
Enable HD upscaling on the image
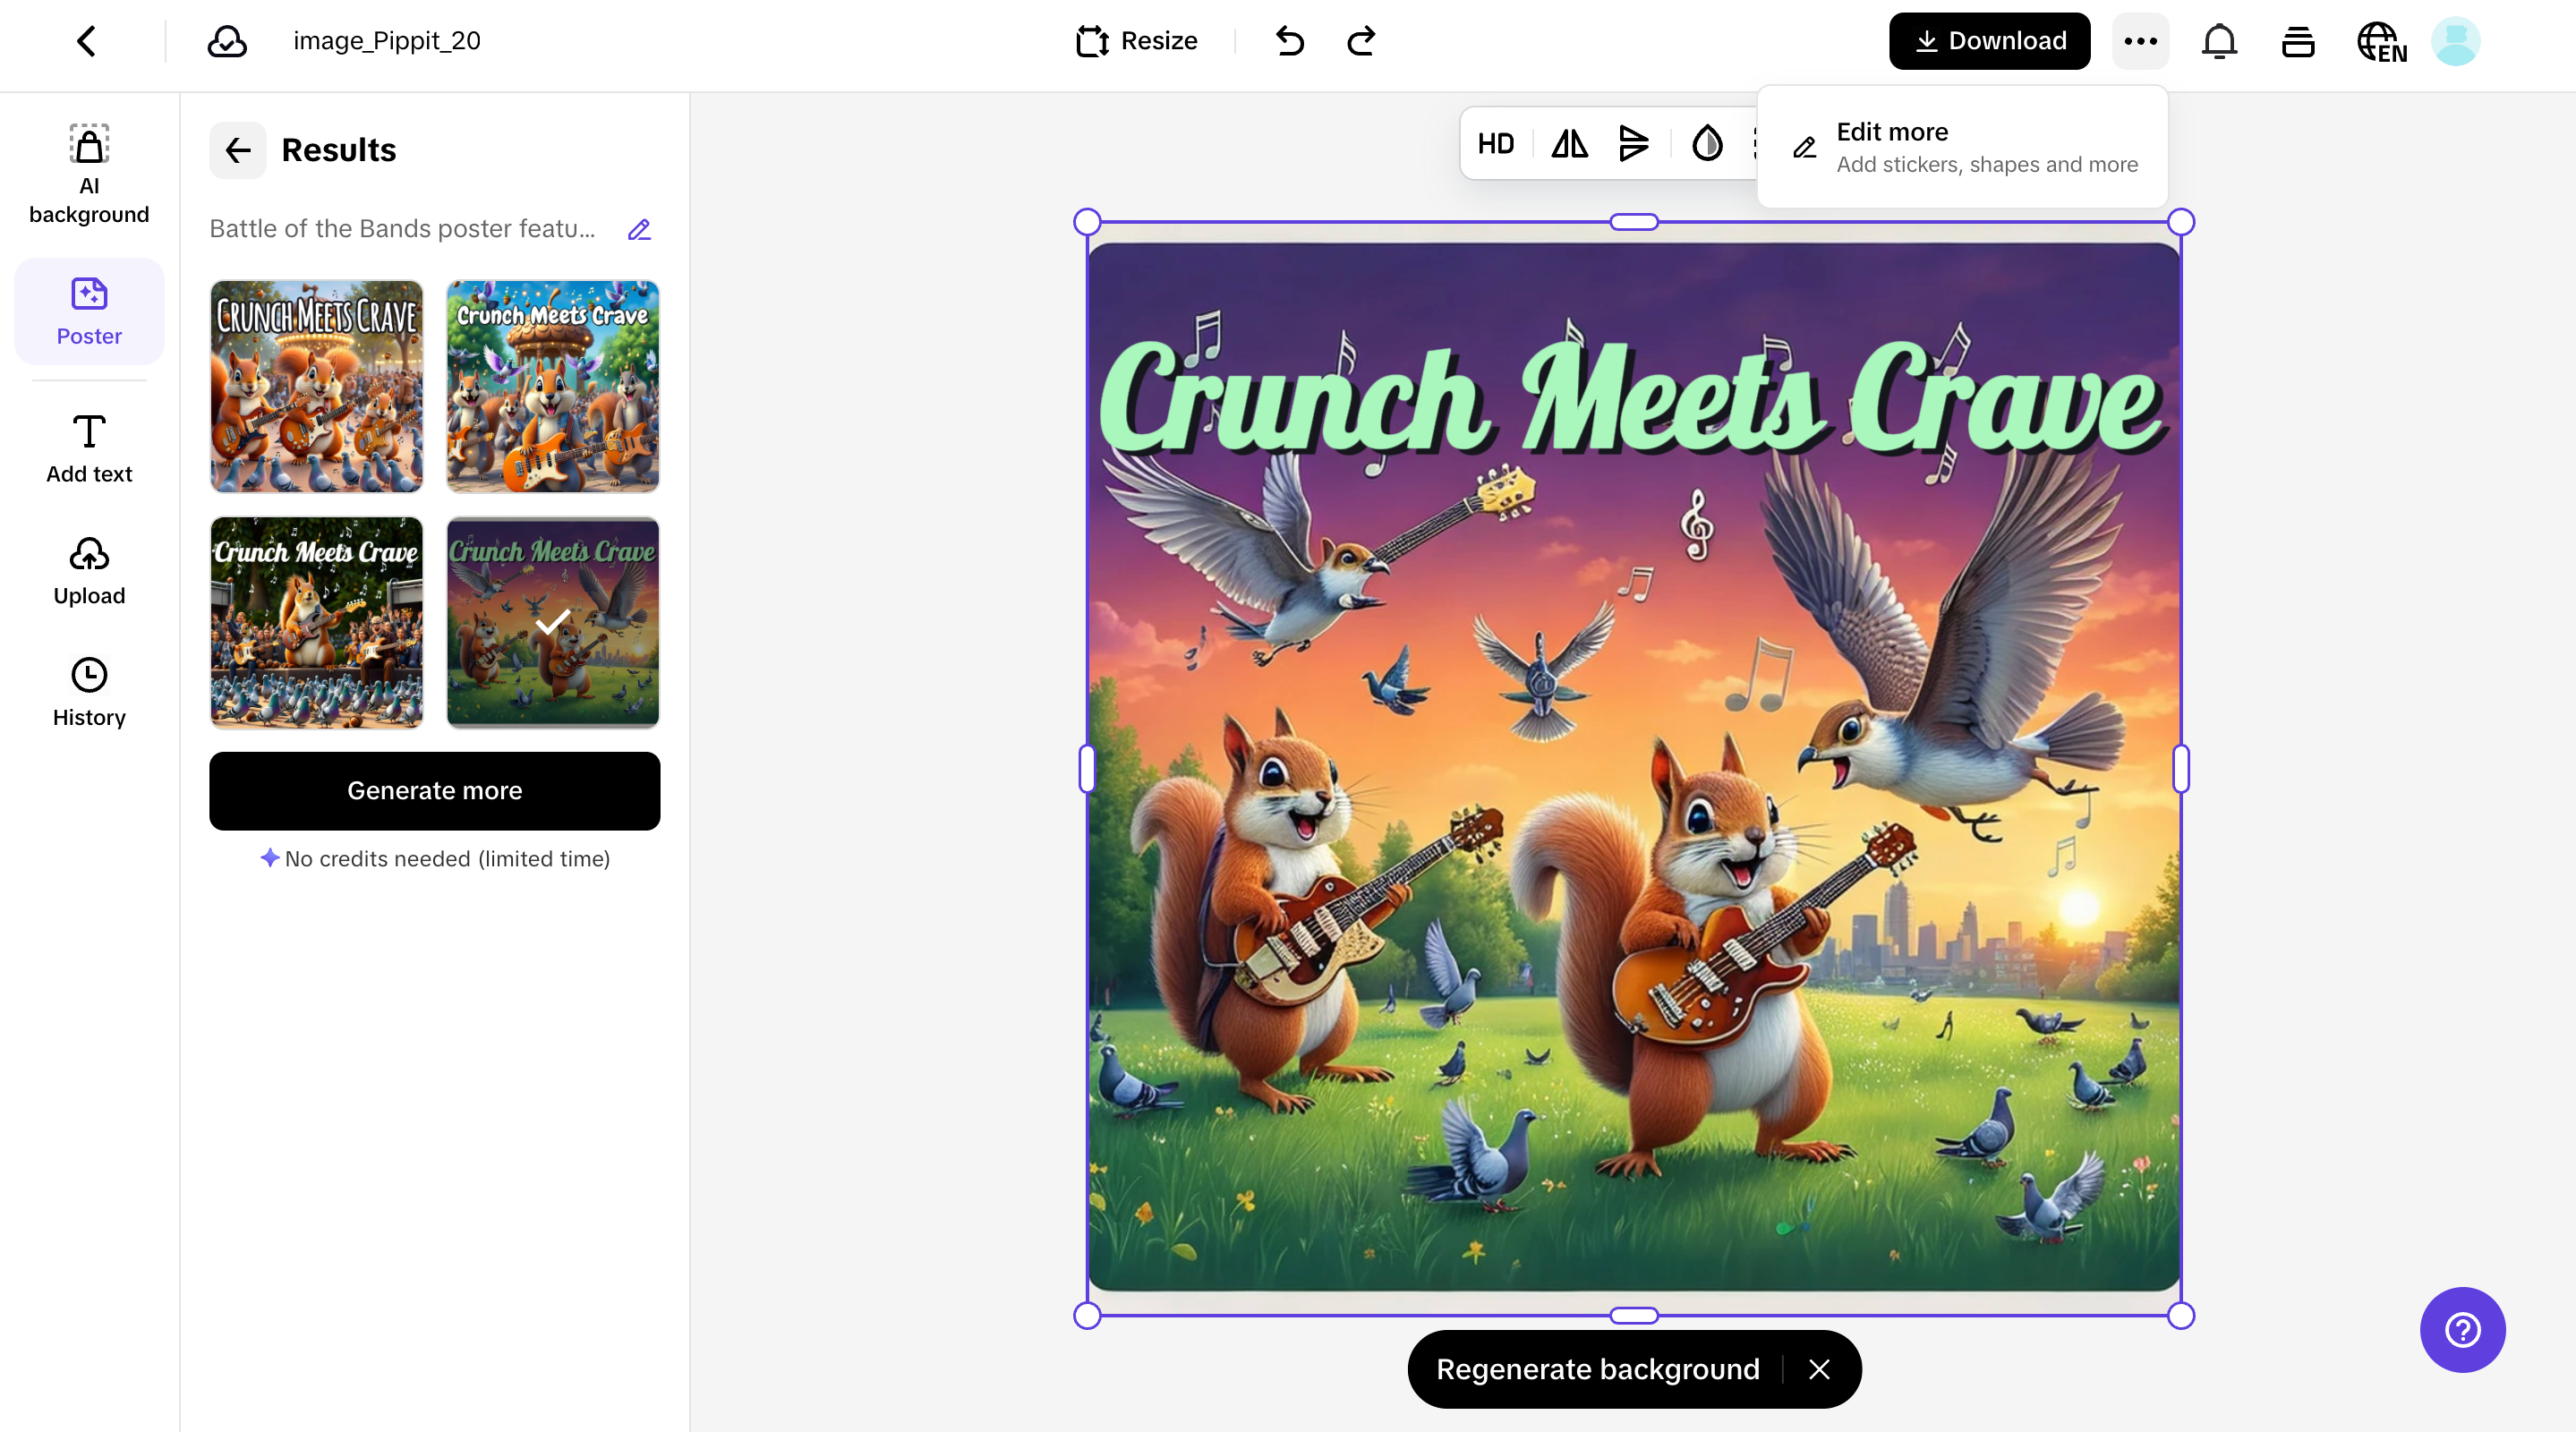[1496, 144]
